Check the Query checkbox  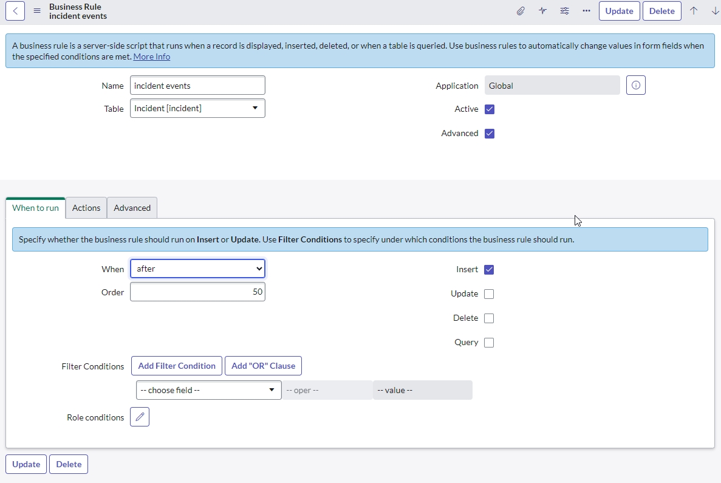click(x=489, y=343)
